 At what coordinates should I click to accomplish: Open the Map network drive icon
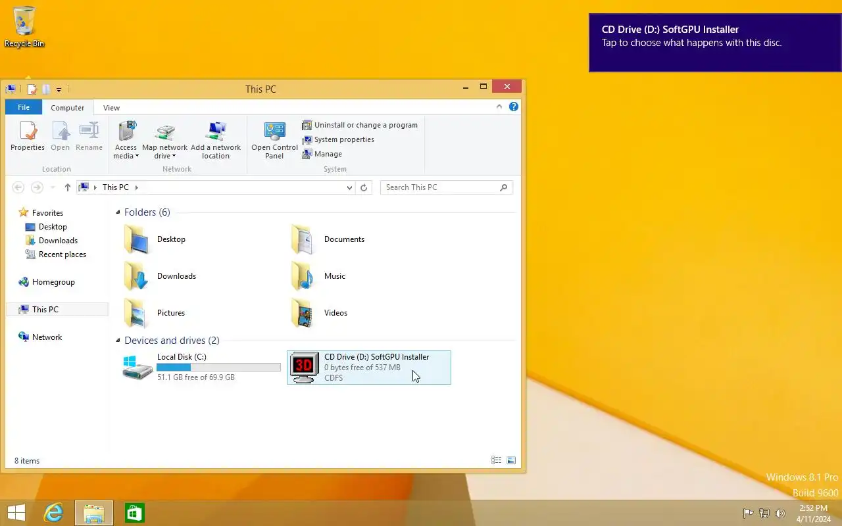tap(164, 133)
